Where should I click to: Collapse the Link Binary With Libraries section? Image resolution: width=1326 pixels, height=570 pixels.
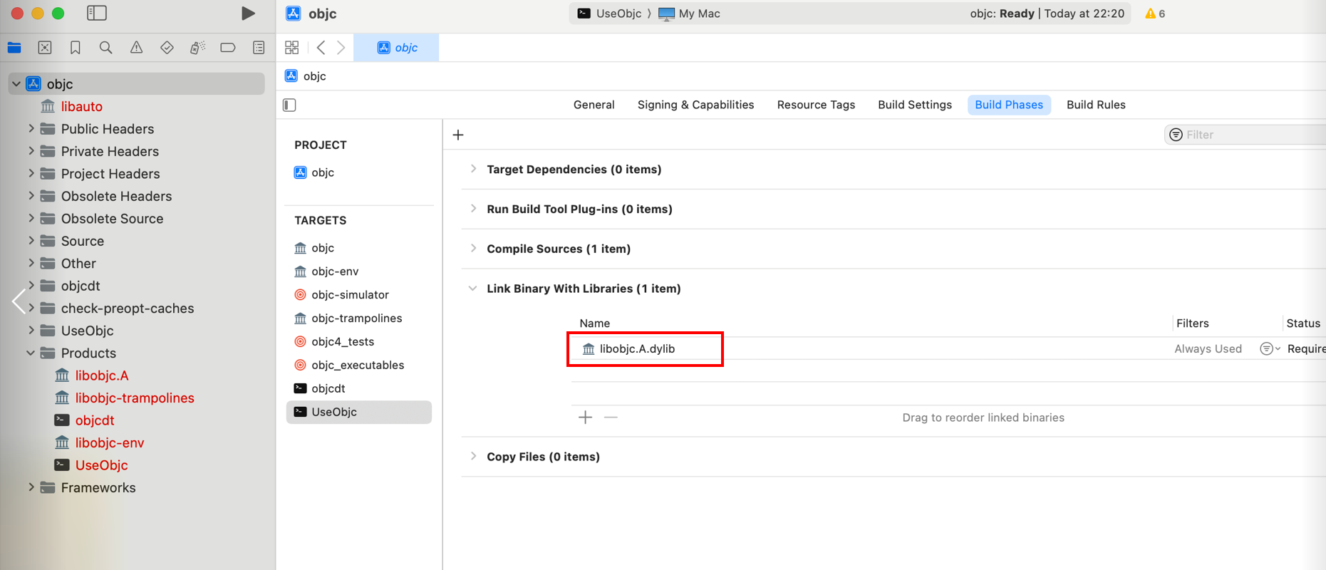[x=472, y=289]
